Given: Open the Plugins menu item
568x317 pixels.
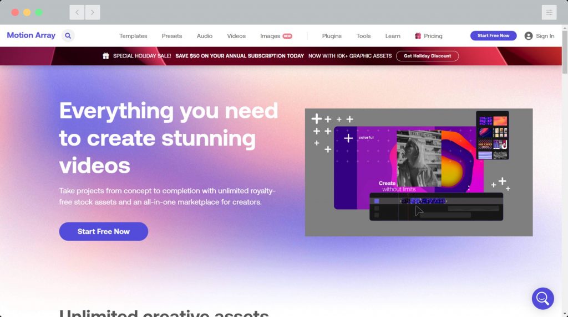Looking at the screenshot, I should point(332,36).
